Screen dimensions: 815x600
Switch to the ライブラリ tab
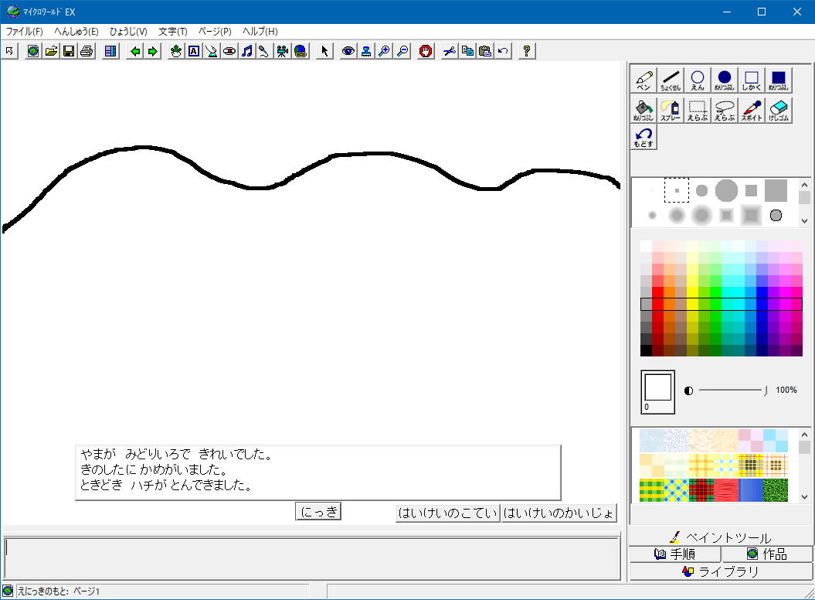(722, 572)
